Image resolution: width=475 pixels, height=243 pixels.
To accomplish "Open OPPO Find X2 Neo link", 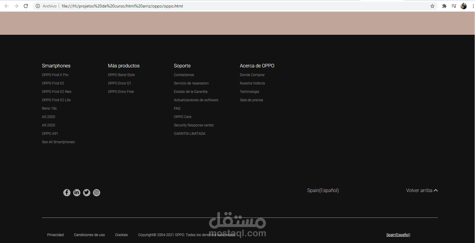I will pyautogui.click(x=57, y=92).
